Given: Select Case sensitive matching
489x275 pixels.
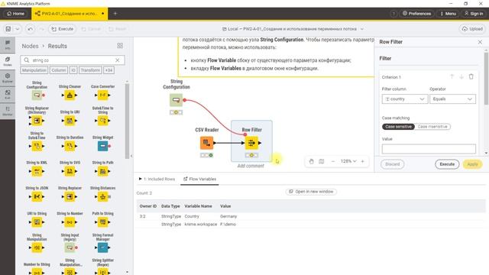Looking at the screenshot, I should [398, 127].
